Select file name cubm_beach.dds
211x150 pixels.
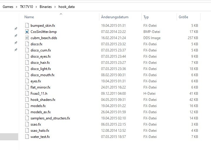pos(44,38)
